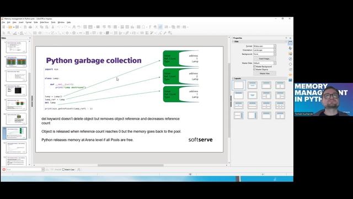Image resolution: width=353 pixels, height=199 pixels.
Task: Select slide 12 thumbnail in Slides panel
Action: (x=16, y=148)
